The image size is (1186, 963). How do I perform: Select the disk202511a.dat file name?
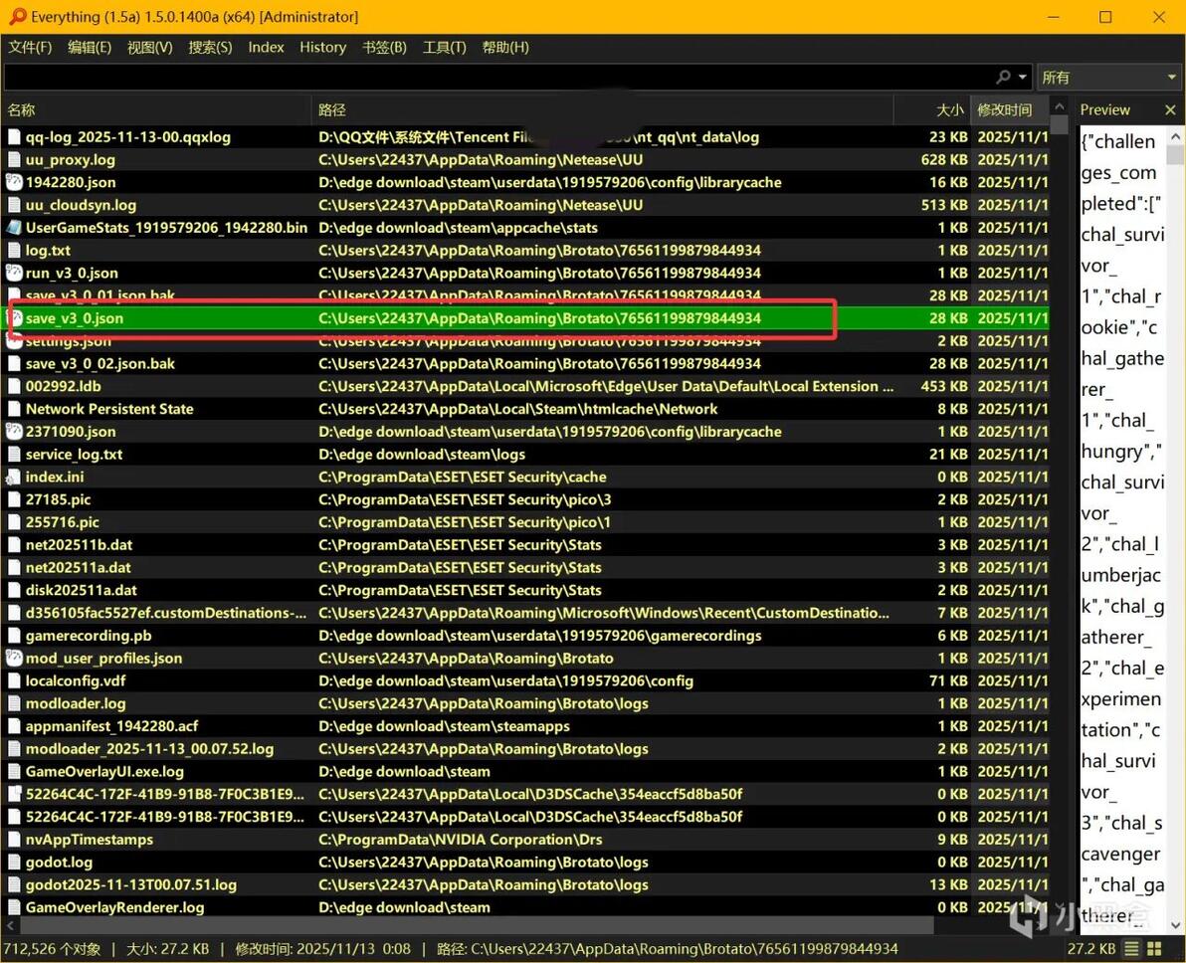pos(82,590)
